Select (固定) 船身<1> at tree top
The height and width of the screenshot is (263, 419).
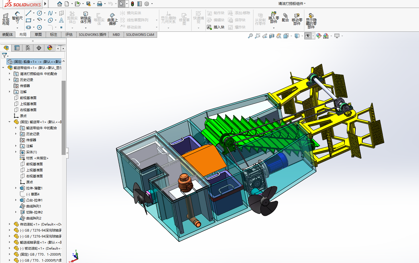click(x=34, y=62)
